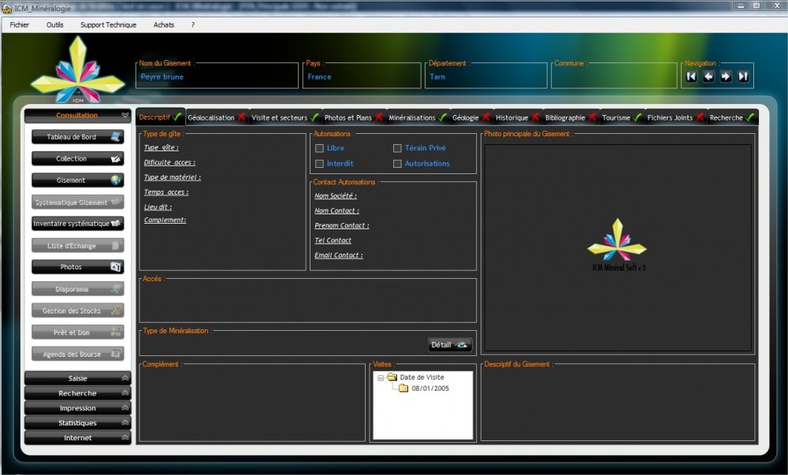Enable the Libre checkbox
This screenshot has width=788, height=475.
(x=319, y=148)
